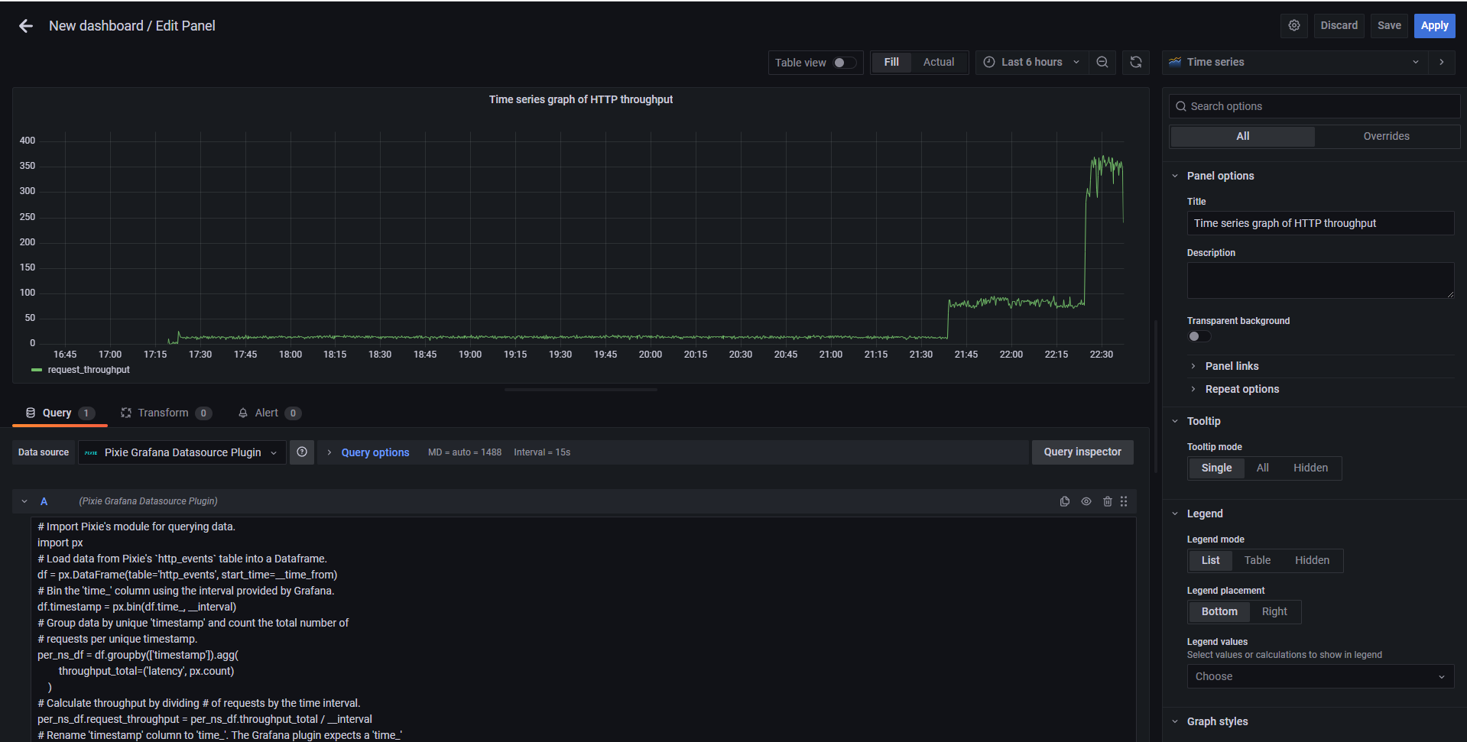The width and height of the screenshot is (1467, 742).
Task: Set legend mode to Hidden
Action: pos(1312,560)
